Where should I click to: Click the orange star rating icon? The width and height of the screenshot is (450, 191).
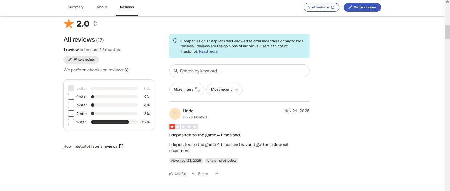point(69,24)
